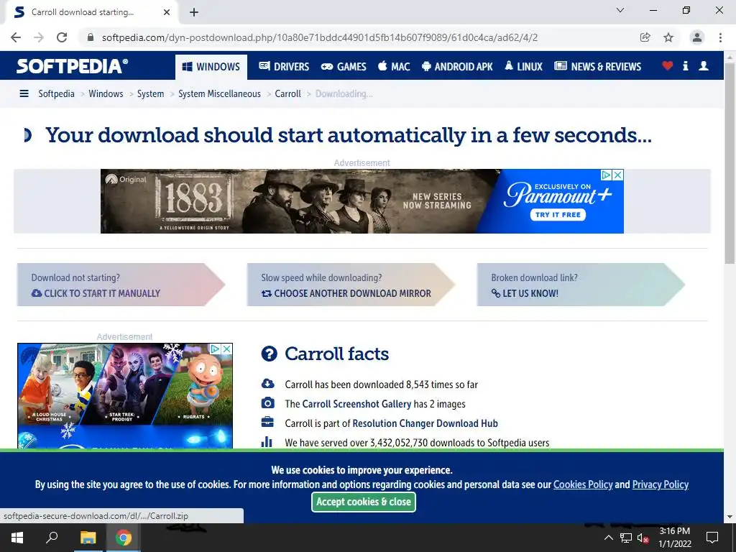Click to start download manually
The image size is (736, 552).
pyautogui.click(x=102, y=293)
